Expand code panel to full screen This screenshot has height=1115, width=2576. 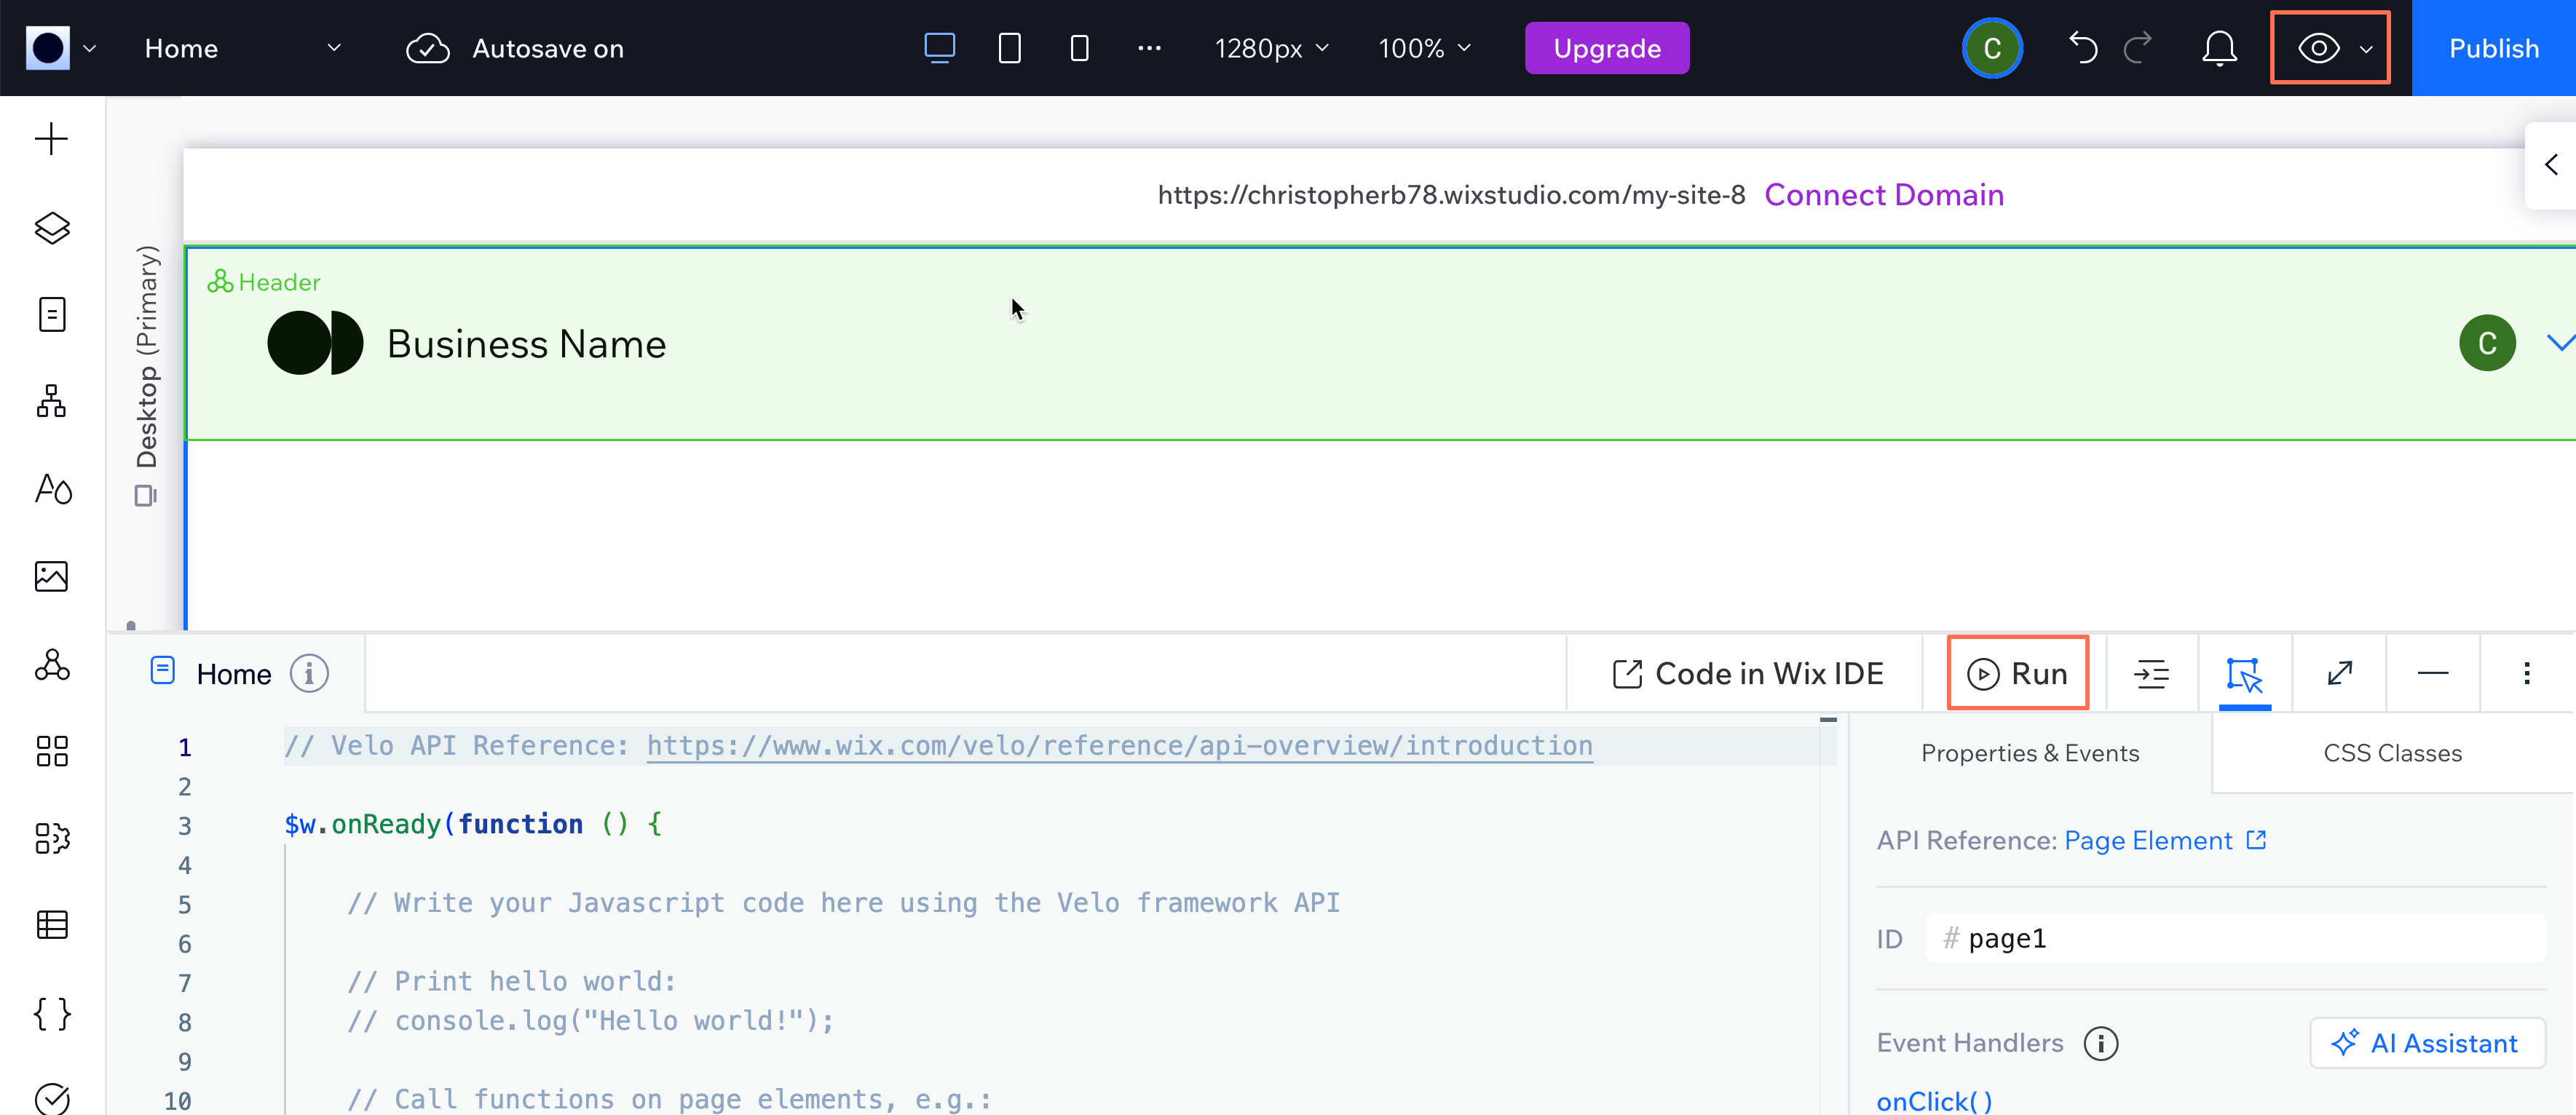tap(2339, 674)
